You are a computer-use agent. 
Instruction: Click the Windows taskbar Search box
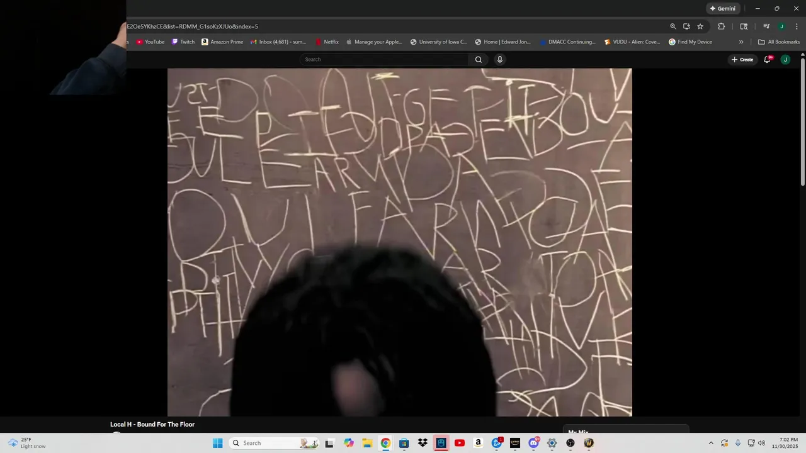click(x=273, y=443)
